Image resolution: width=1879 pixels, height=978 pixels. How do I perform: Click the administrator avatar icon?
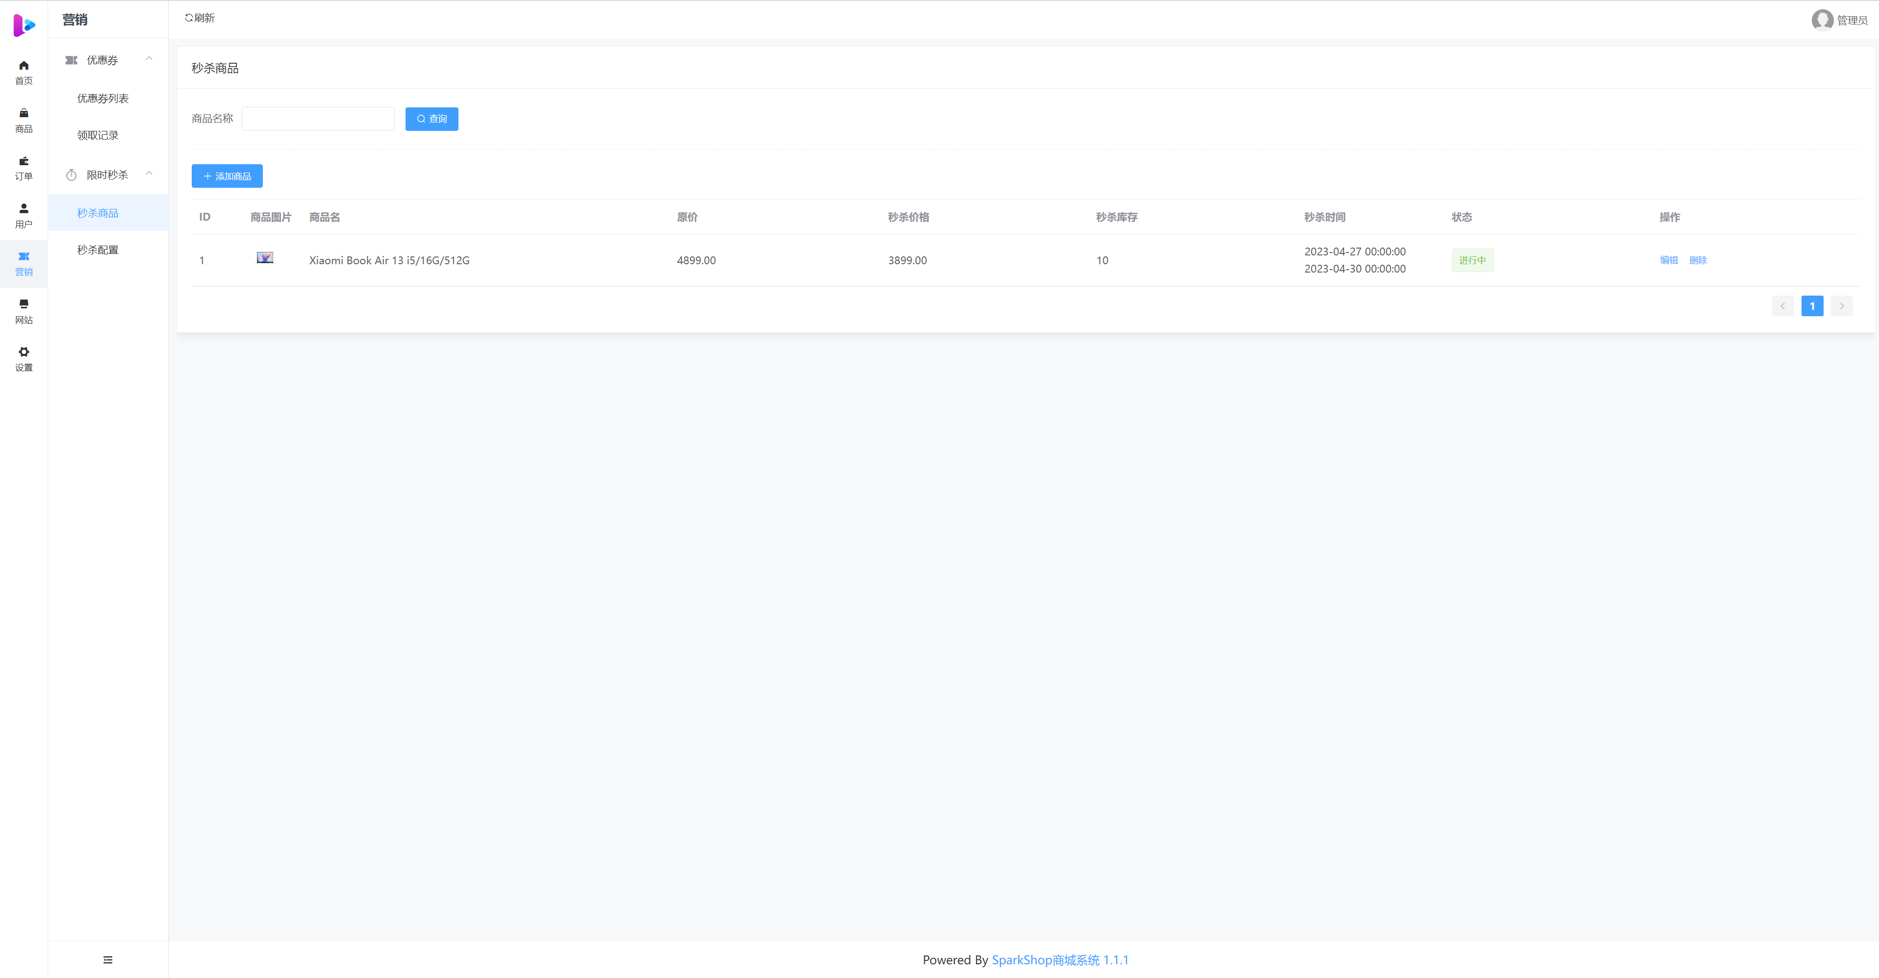click(1822, 20)
